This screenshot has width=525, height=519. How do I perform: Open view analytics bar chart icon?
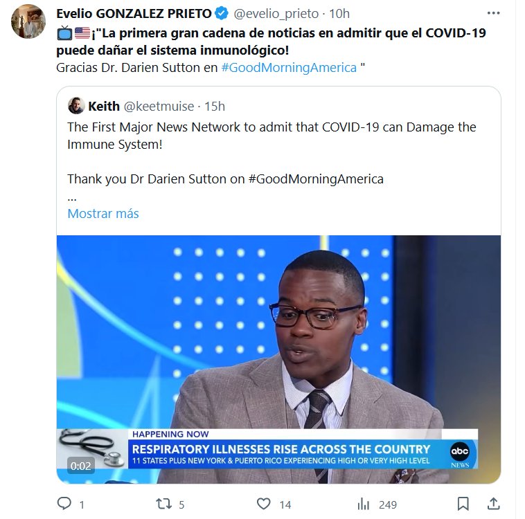click(364, 504)
